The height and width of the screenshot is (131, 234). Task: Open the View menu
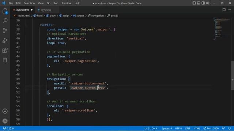(x=41, y=3)
